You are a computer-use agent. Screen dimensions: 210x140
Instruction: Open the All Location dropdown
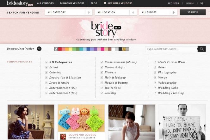(x=116, y=12)
